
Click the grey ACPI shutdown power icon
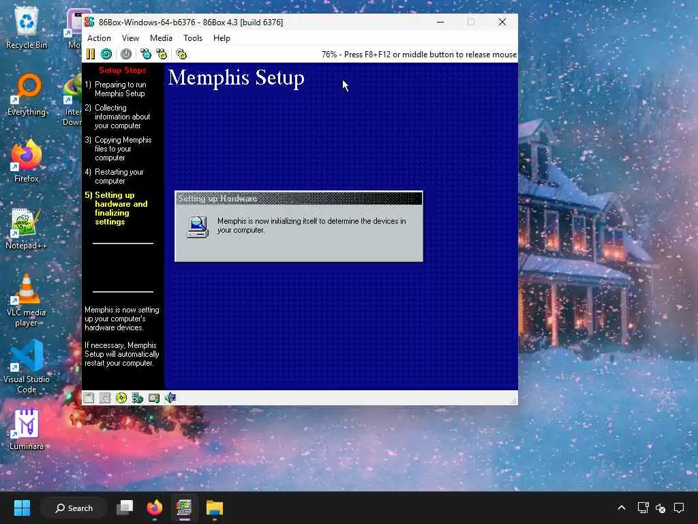point(126,55)
